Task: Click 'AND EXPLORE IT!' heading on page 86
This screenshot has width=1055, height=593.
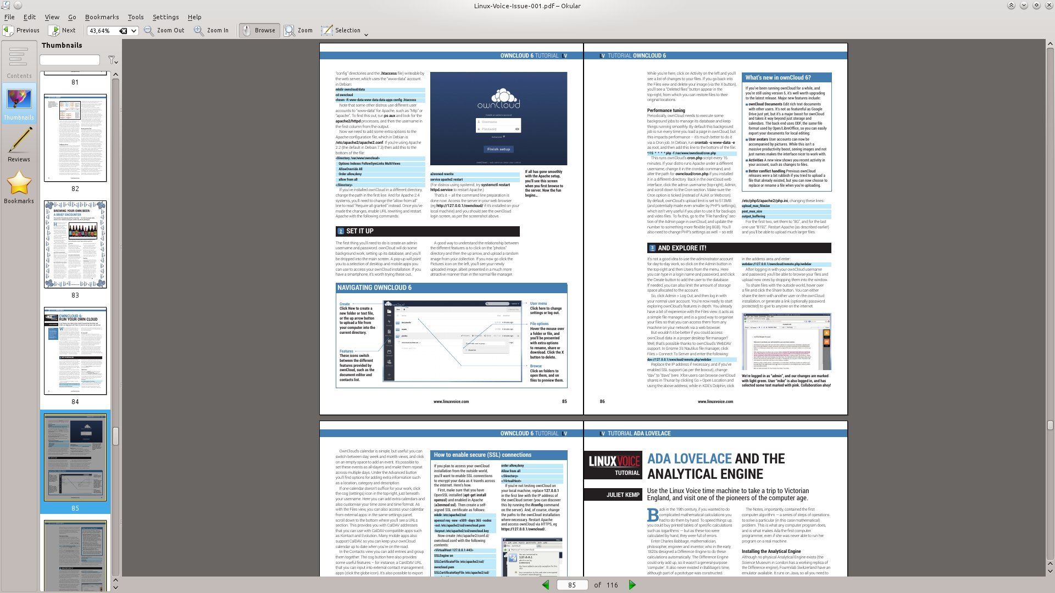Action: coord(682,248)
